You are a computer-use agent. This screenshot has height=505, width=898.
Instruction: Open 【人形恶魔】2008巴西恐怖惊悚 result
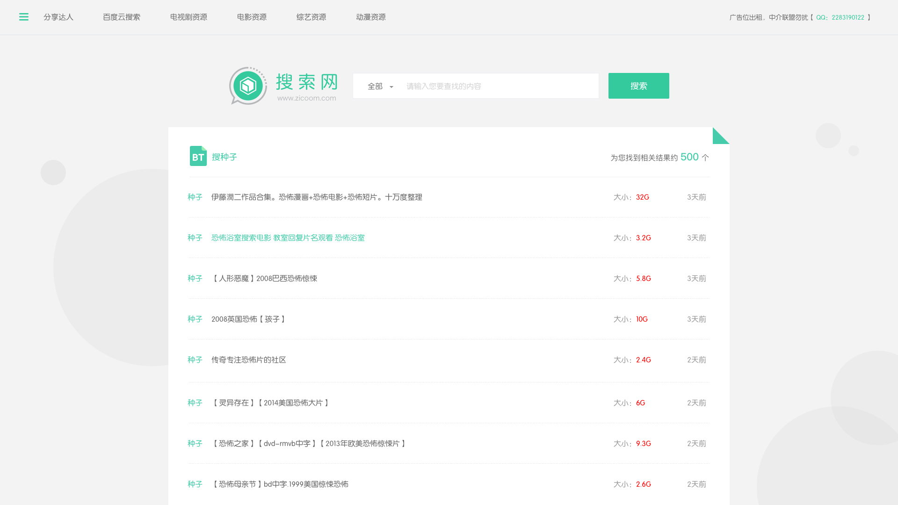click(264, 279)
